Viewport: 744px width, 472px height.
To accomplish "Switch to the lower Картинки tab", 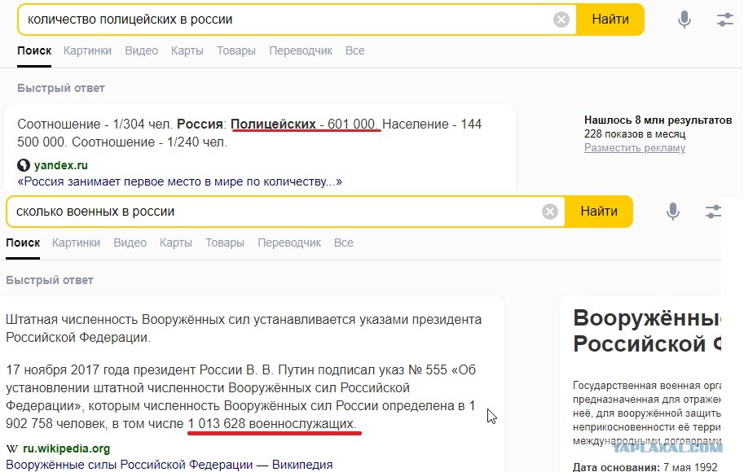I will tap(76, 243).
